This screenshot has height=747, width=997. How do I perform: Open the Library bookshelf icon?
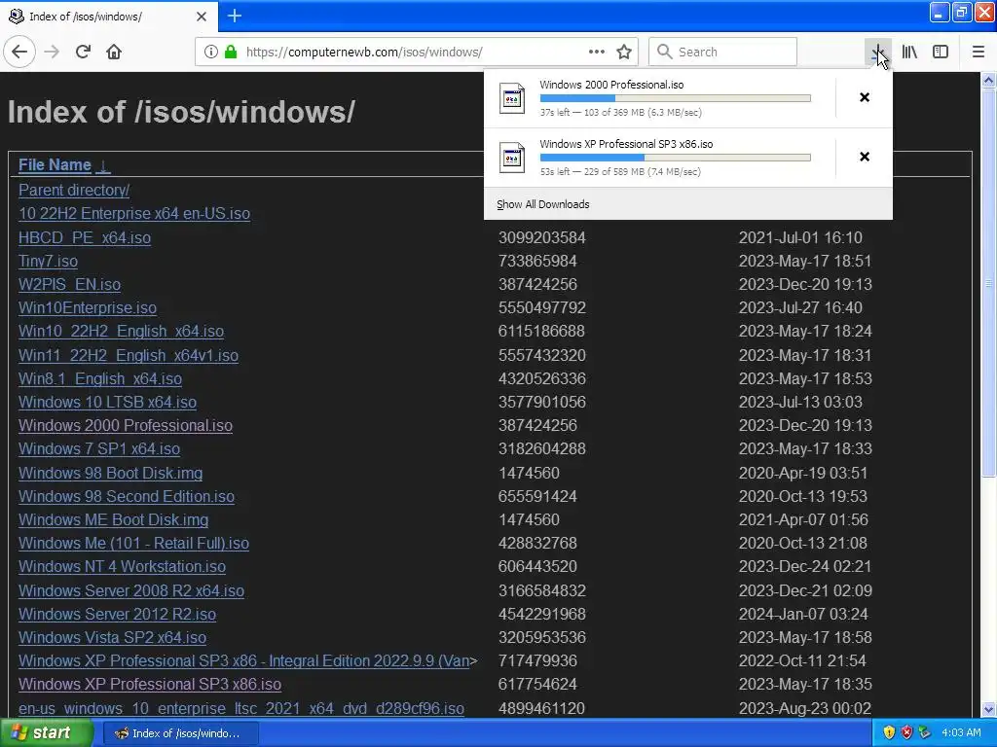click(x=909, y=52)
